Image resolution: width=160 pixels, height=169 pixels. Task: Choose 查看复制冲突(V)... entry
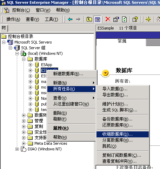[x=122, y=161]
